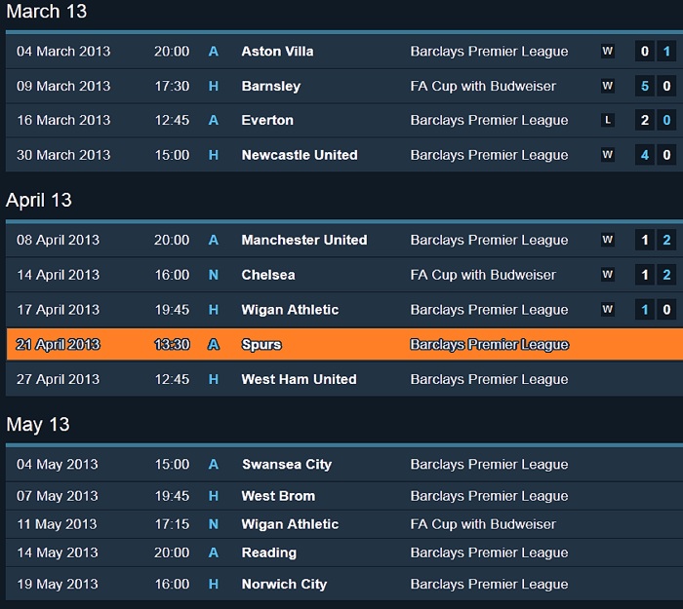
Task: Click the W badge on the Chelsea row
Action: (x=608, y=275)
